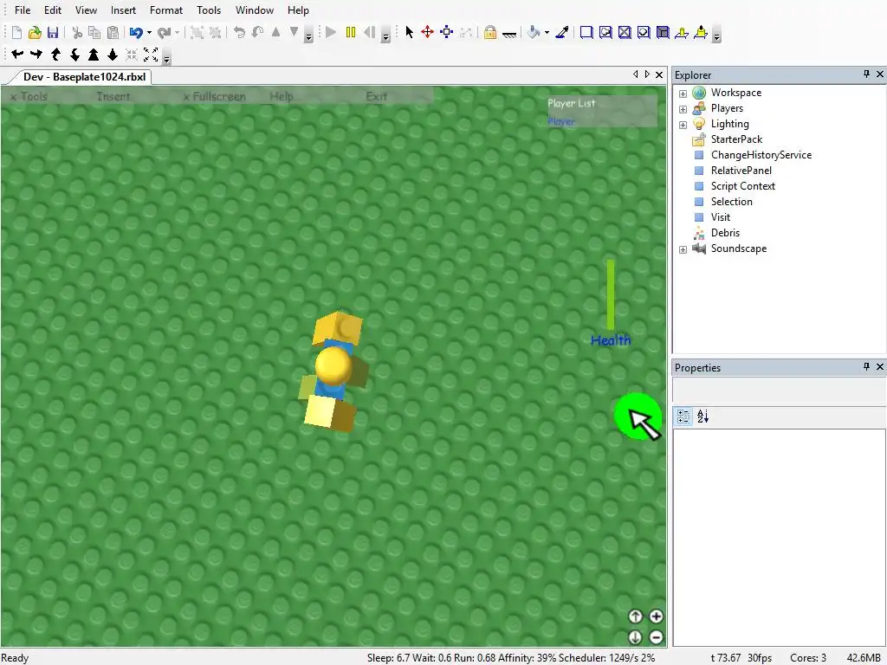The height and width of the screenshot is (665, 887).
Task: Switch to the Dev - Baseplate1024.rbxl tab
Action: click(x=84, y=77)
